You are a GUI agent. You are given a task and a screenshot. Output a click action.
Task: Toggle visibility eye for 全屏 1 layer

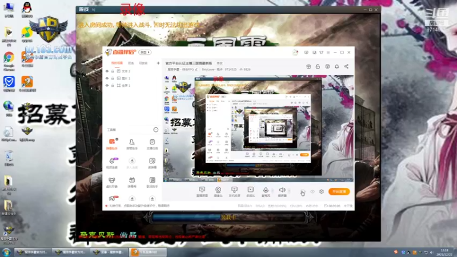(x=107, y=85)
